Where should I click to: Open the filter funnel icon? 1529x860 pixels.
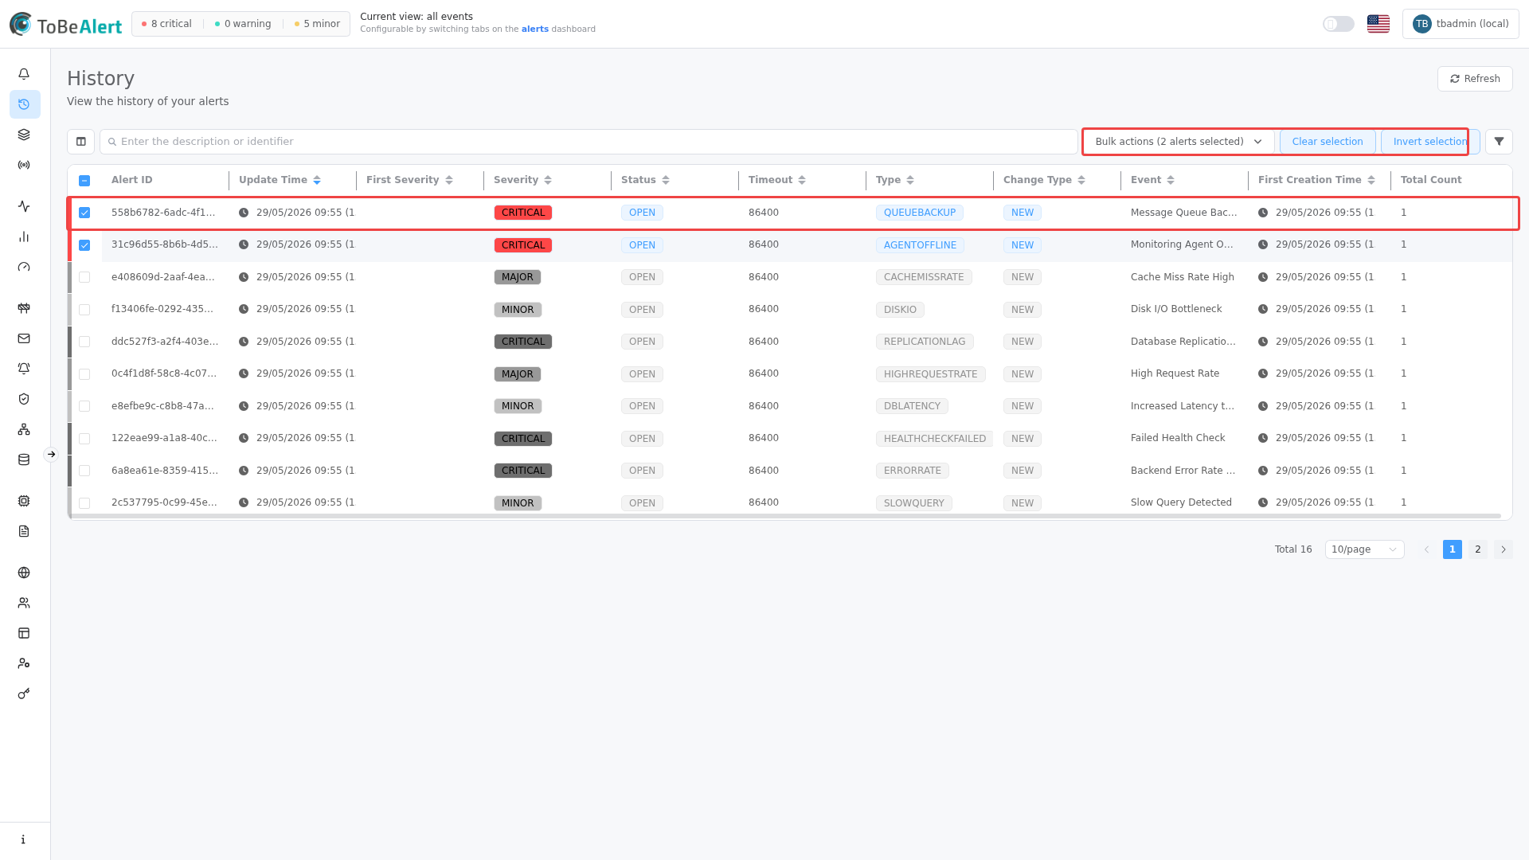point(1500,142)
